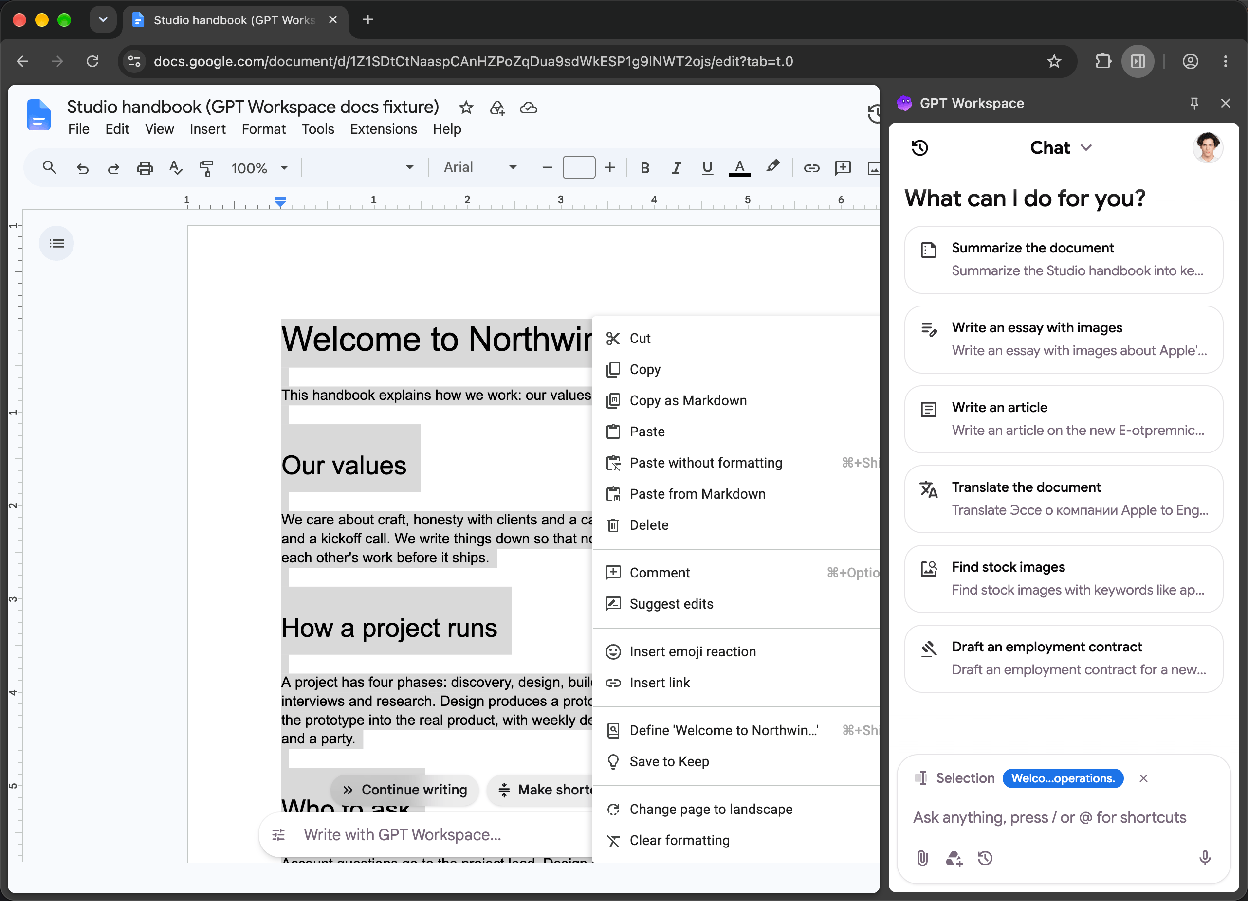
Task: Remove the Selection chip with X
Action: [x=1143, y=778]
